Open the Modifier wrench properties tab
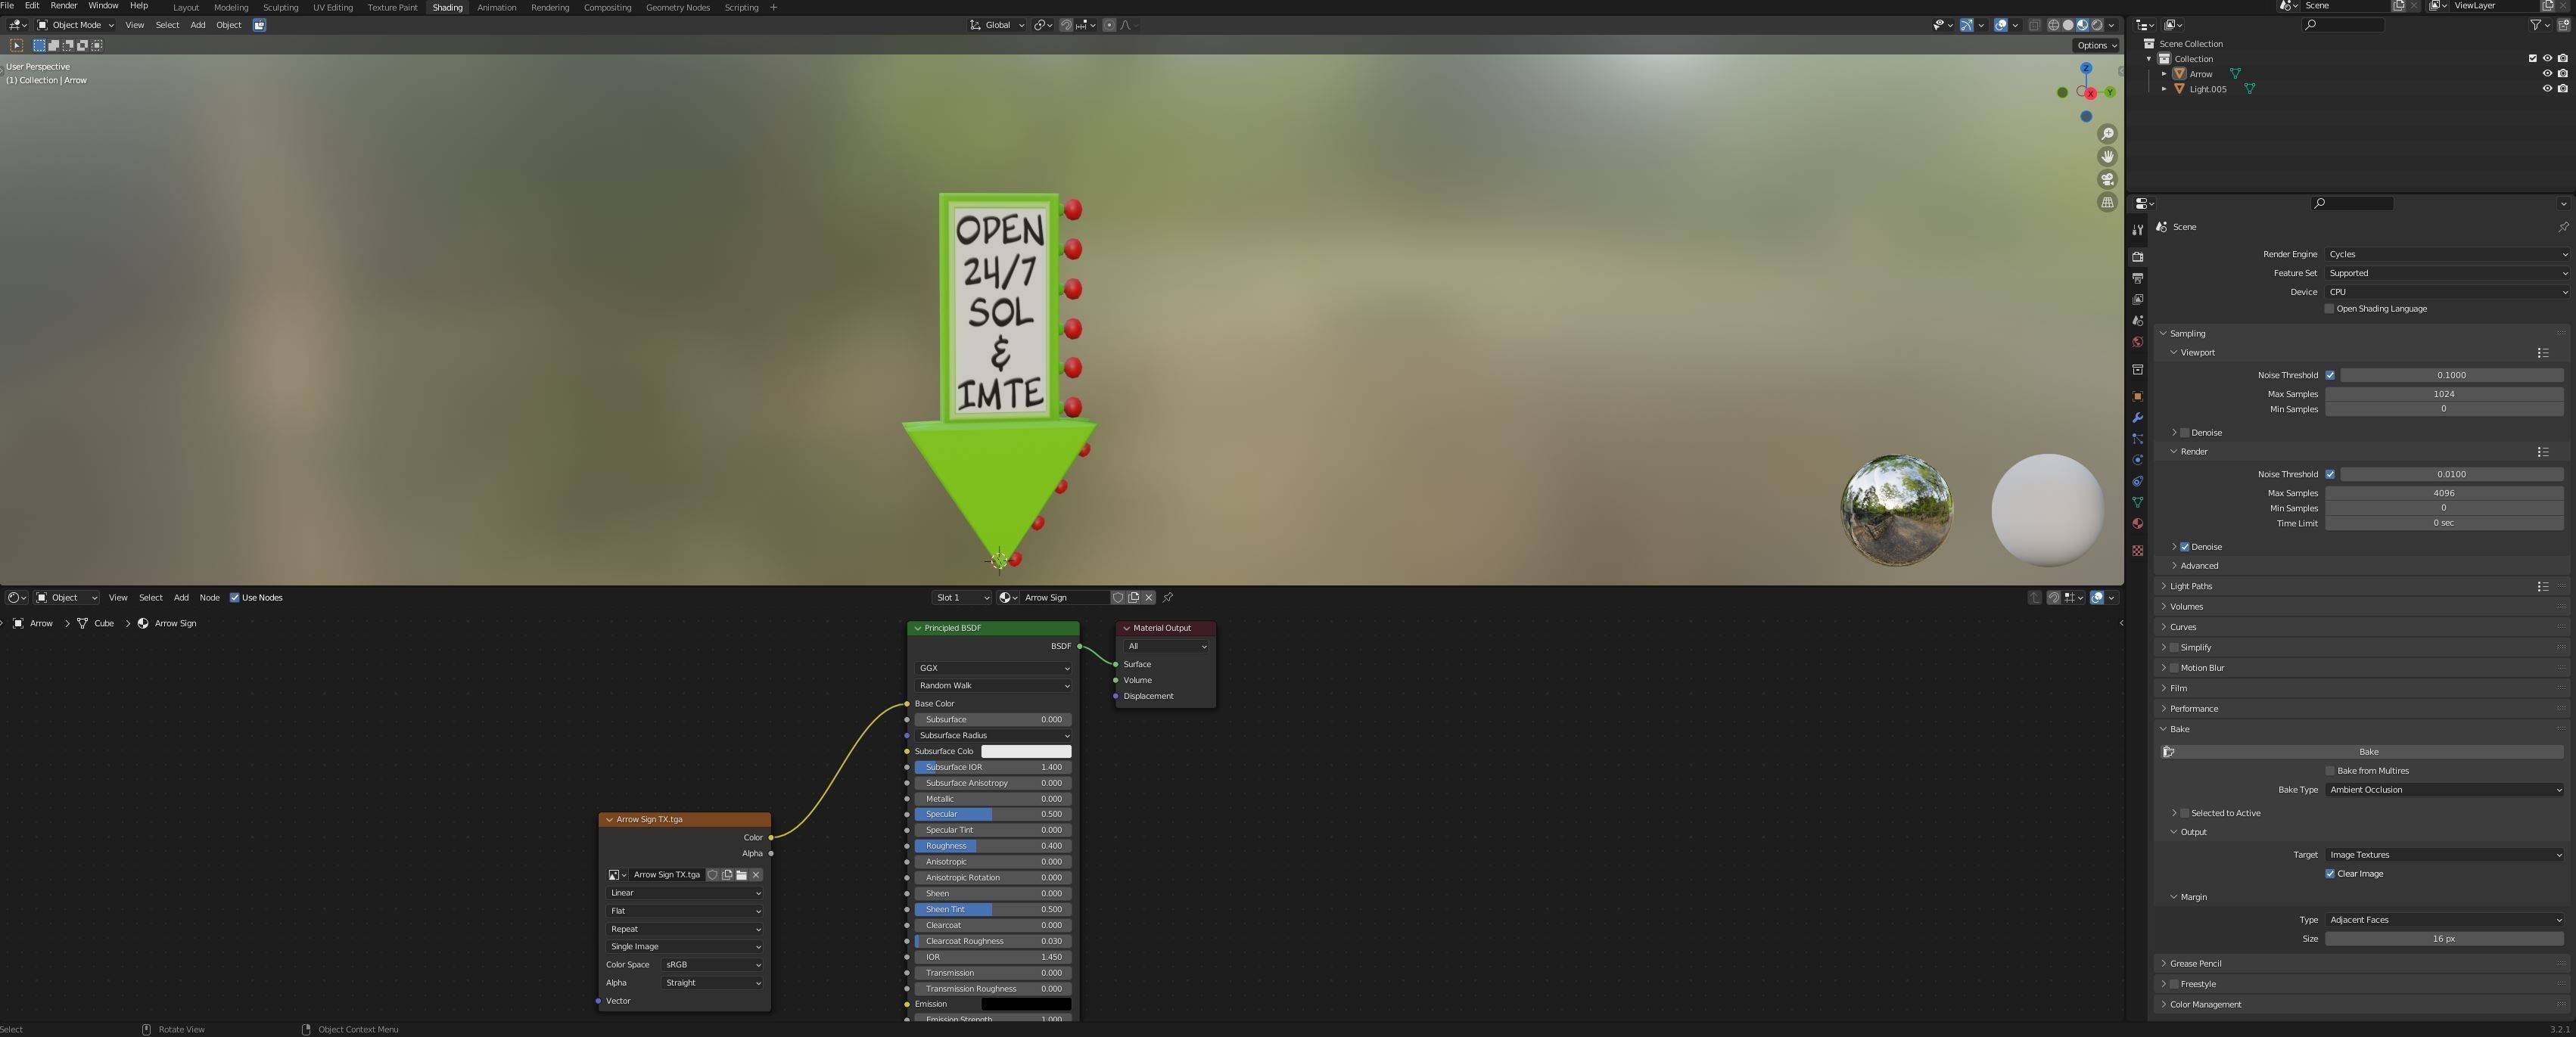2576x1037 pixels. pos(2137,418)
